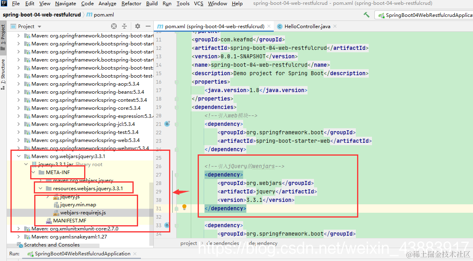This screenshot has width=473, height=261.
Task: Open the Refactor menu
Action: [131, 4]
